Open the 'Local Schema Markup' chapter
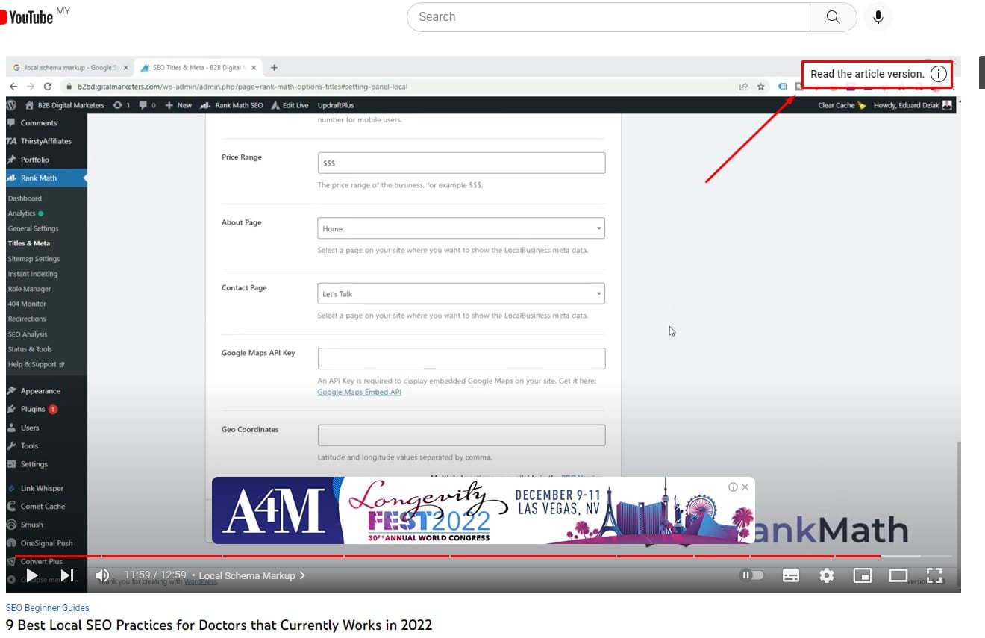Screen dimensions: 985x638 pyautogui.click(x=251, y=575)
